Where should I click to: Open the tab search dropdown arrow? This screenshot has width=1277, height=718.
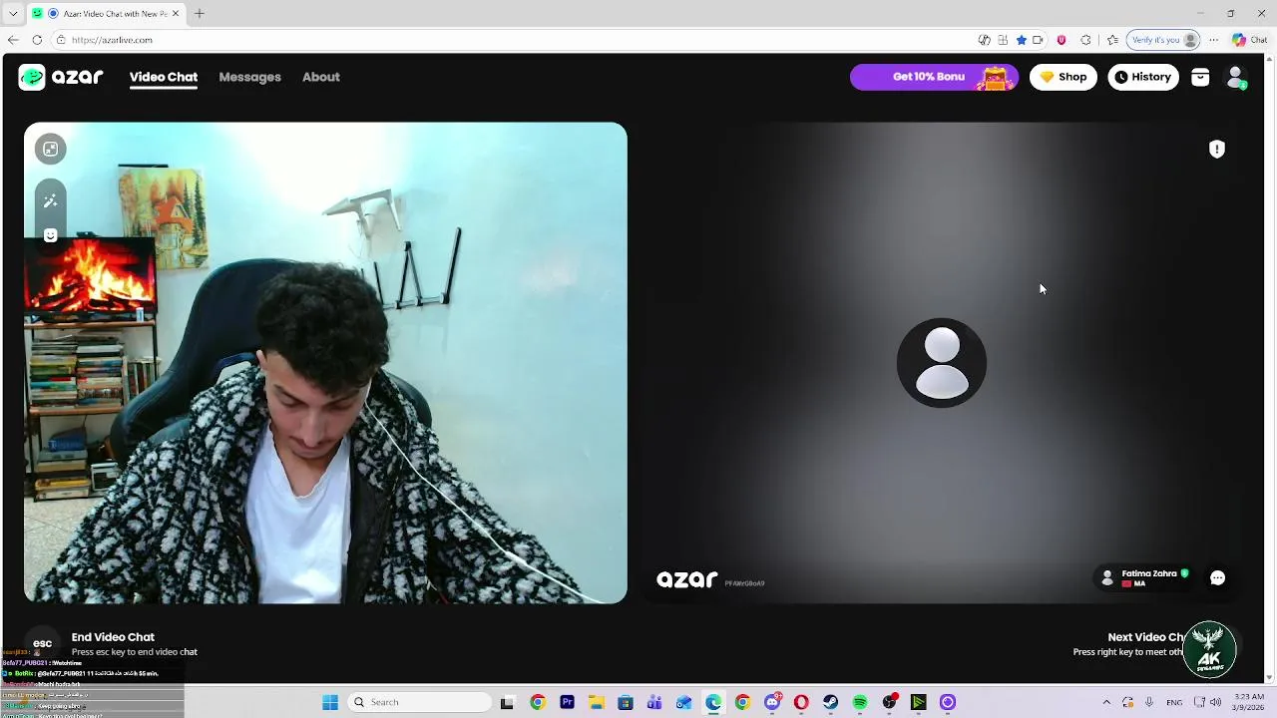pyautogui.click(x=13, y=14)
